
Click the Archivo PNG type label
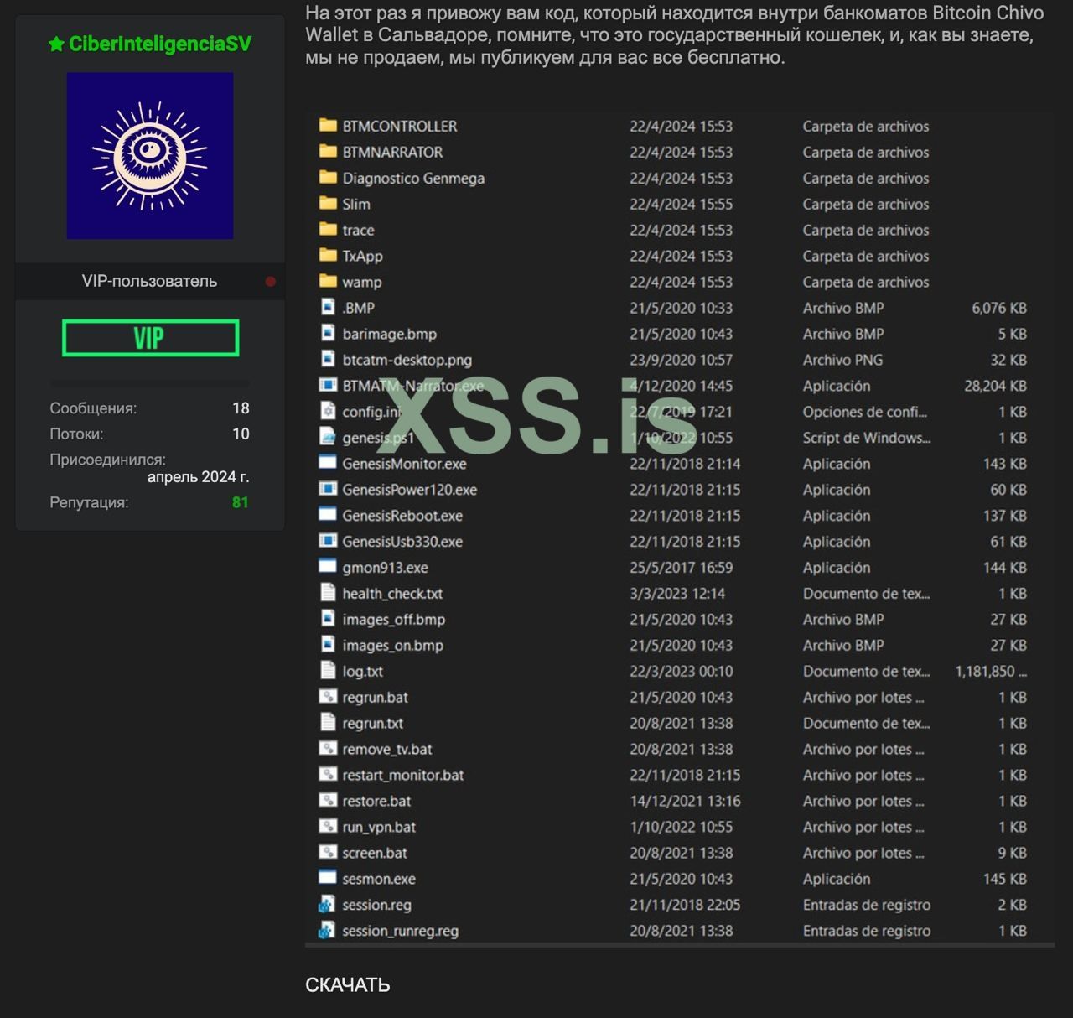pyautogui.click(x=842, y=360)
